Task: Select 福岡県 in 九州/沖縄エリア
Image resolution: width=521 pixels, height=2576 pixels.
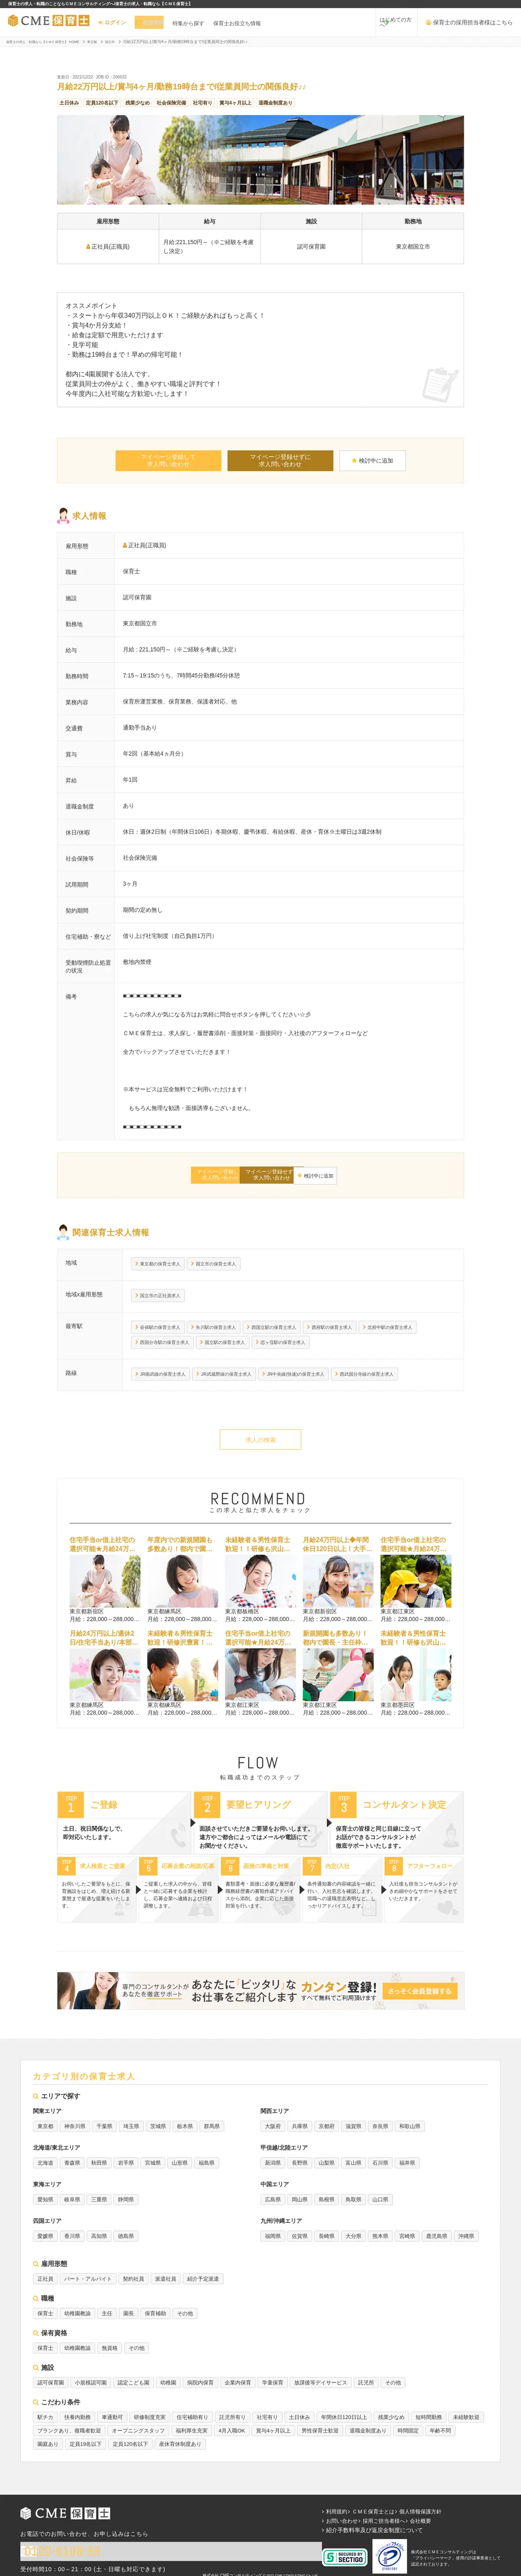Action: [x=273, y=2236]
